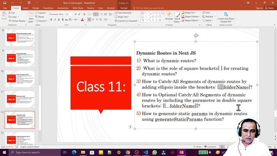The height and width of the screenshot is (156, 277).
Task: Open the Shape Outline dropdown
Action: coord(190,16)
